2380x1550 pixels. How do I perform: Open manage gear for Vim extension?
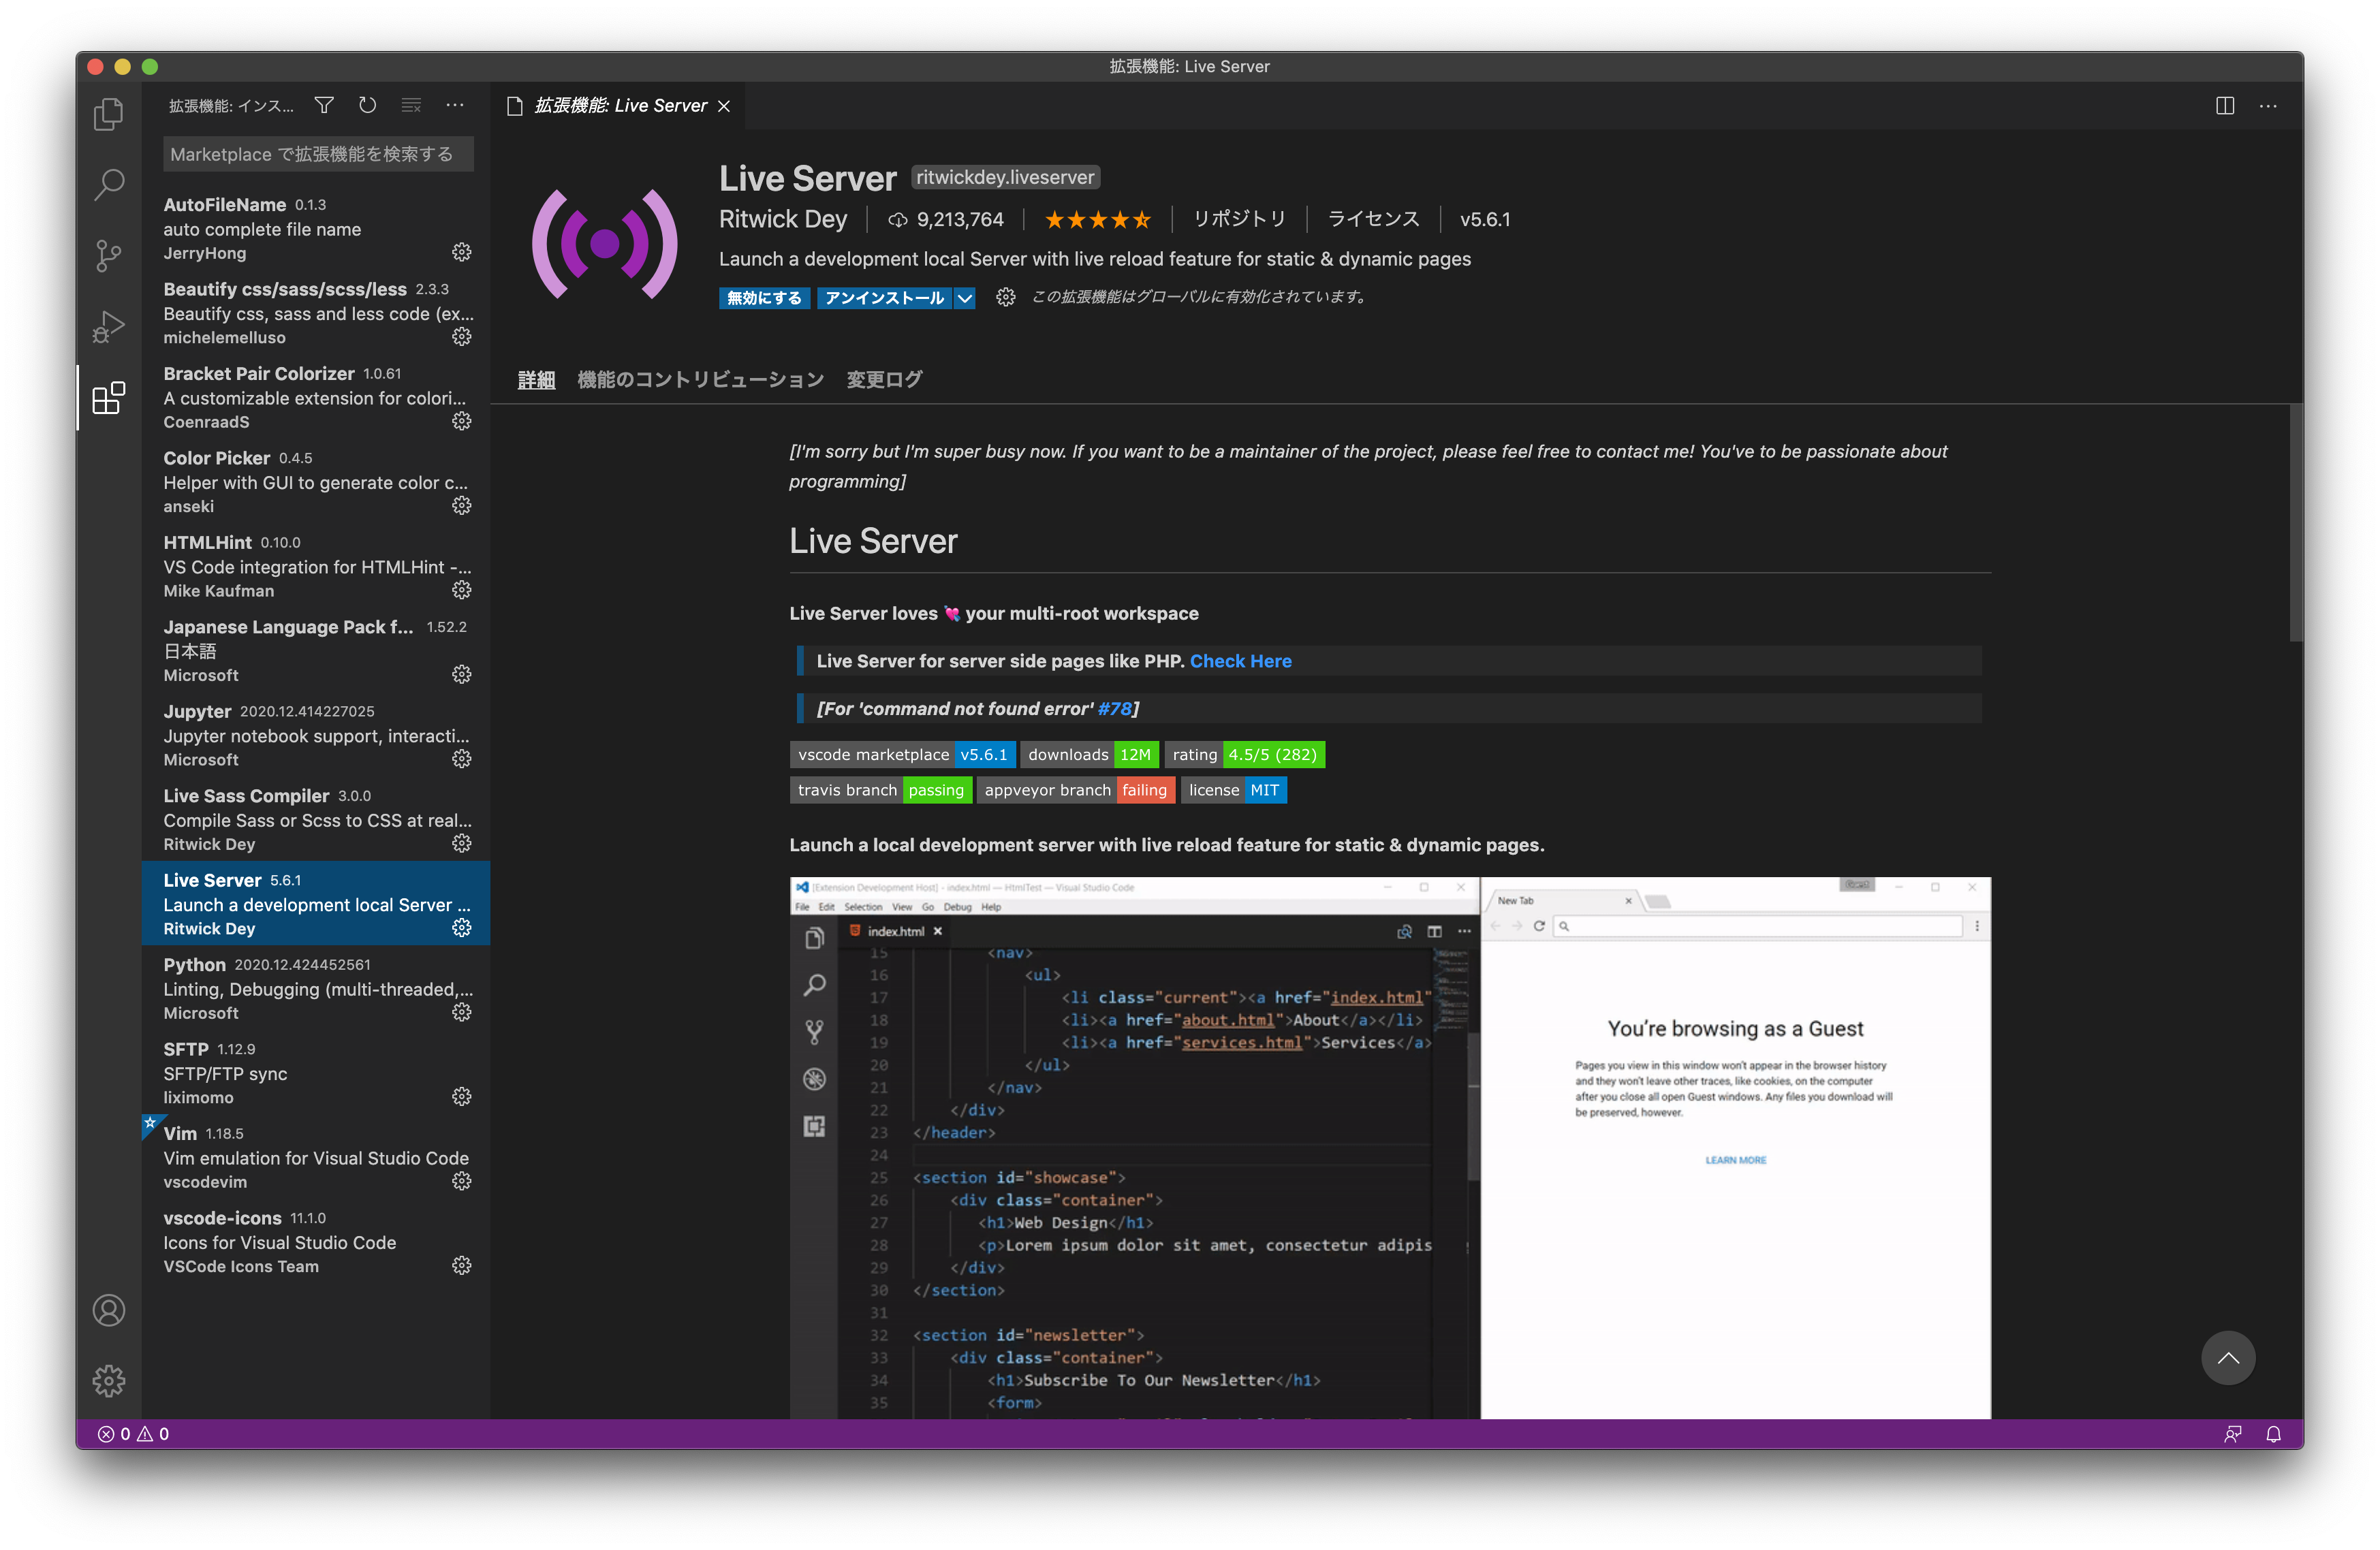click(461, 1182)
